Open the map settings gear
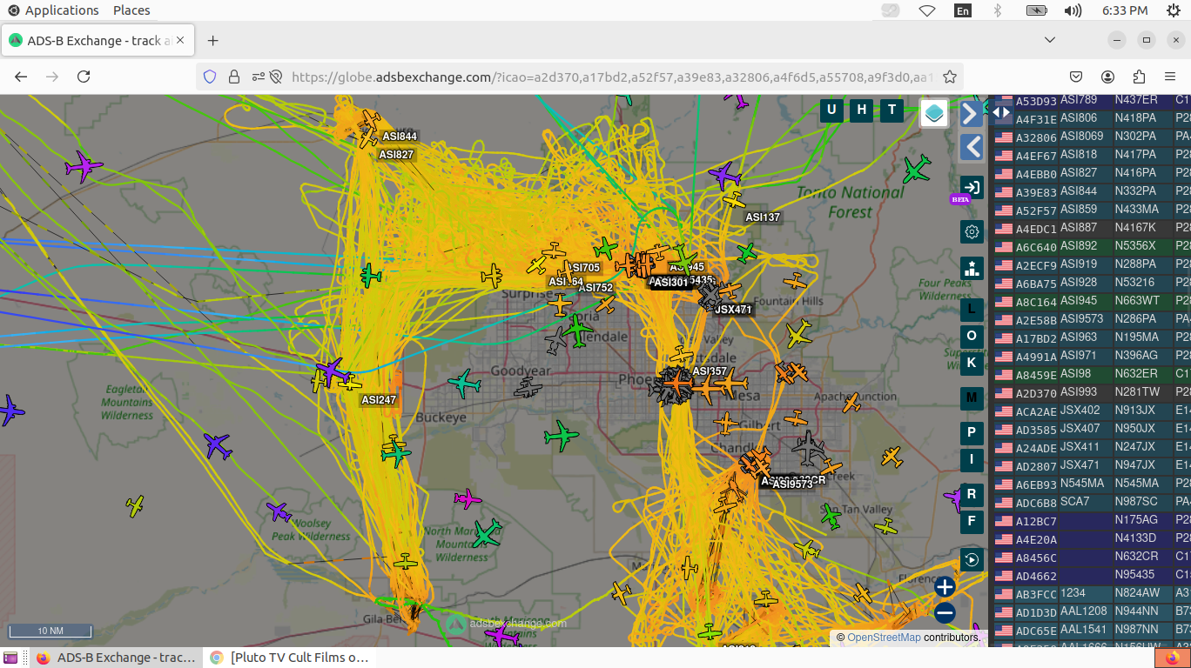 click(x=972, y=231)
